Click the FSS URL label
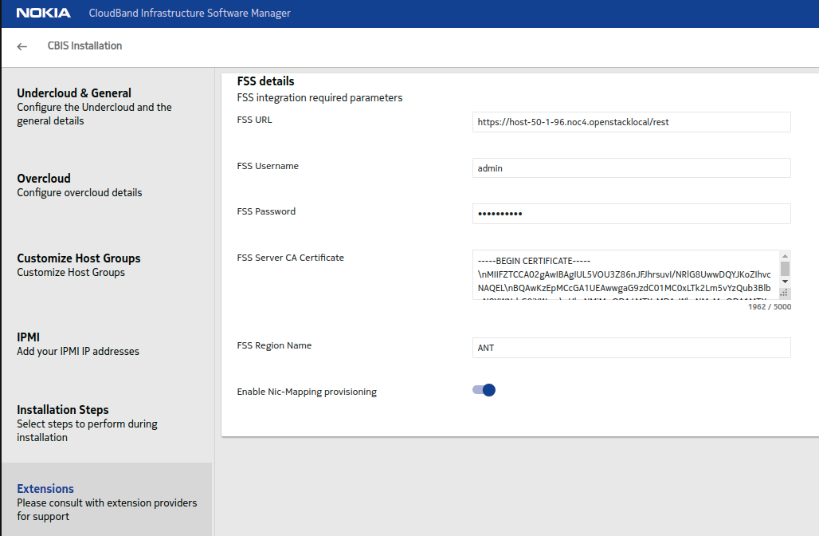The width and height of the screenshot is (819, 536). pyautogui.click(x=254, y=119)
